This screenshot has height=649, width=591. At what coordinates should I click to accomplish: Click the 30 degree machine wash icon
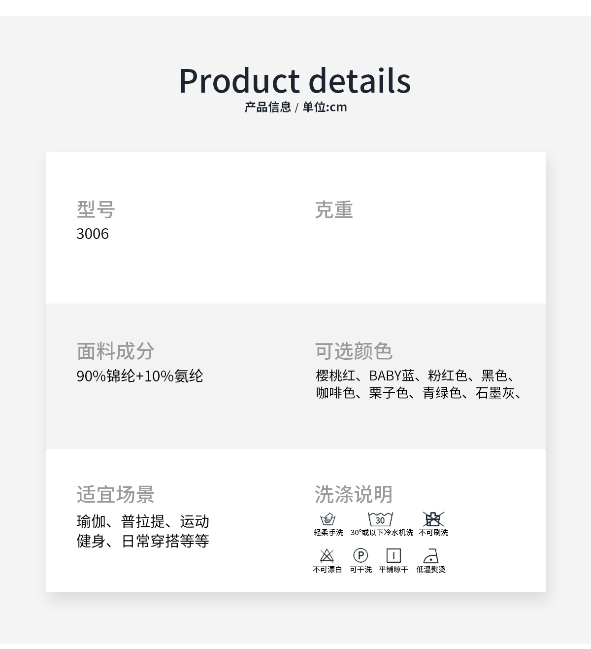[x=380, y=519]
